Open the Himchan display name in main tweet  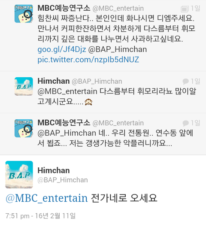(x=54, y=170)
